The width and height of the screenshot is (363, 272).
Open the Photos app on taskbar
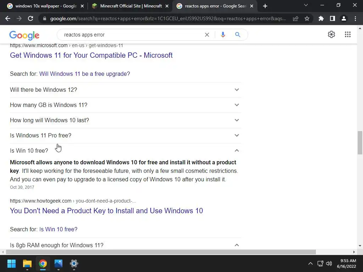[58, 263]
